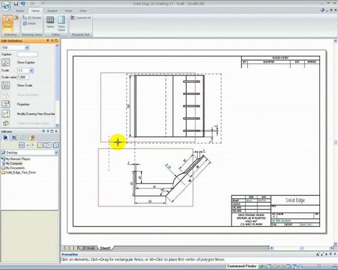Click the Command Finder box

pos(242,266)
